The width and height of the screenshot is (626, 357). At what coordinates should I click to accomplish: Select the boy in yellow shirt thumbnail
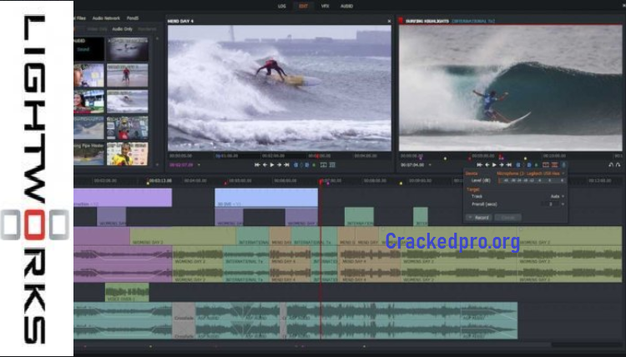(127, 153)
